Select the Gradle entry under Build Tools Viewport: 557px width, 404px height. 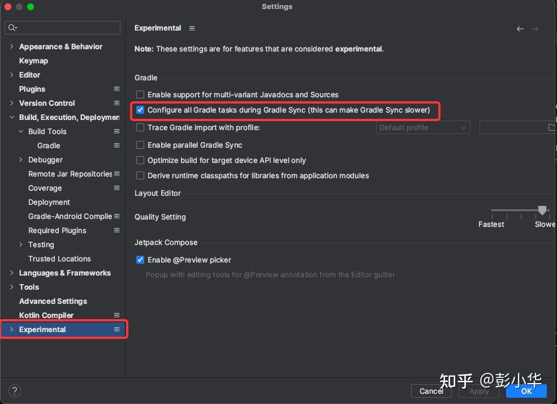pyautogui.click(x=48, y=145)
